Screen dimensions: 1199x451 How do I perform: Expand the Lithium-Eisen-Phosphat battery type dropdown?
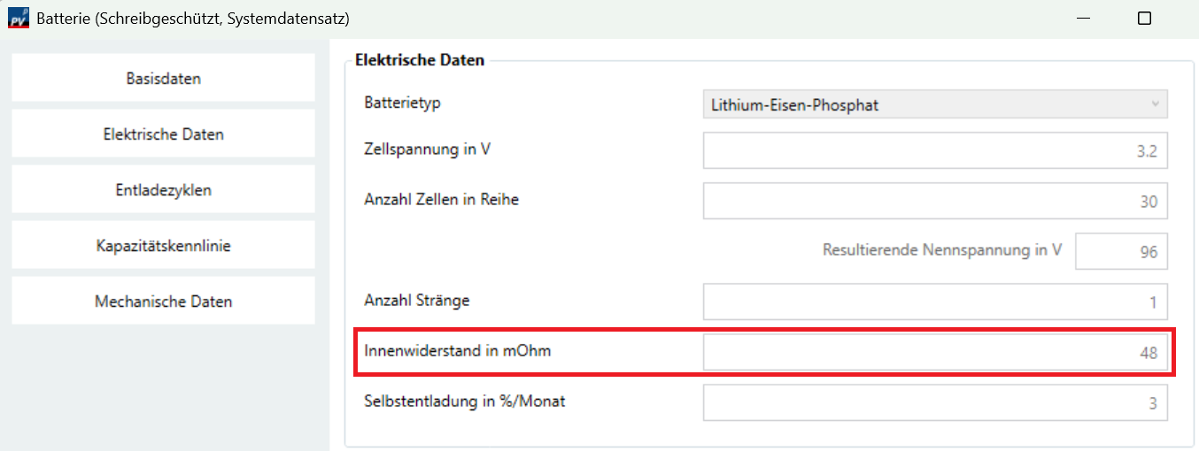coord(934,104)
